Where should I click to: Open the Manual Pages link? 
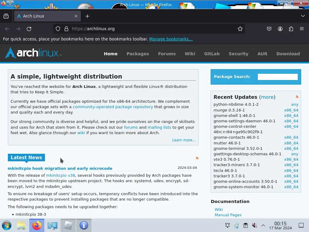click(x=228, y=215)
